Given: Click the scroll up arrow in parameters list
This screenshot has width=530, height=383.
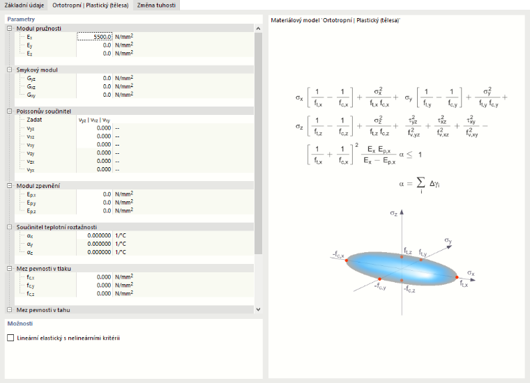Looking at the screenshot, I should click(x=258, y=29).
